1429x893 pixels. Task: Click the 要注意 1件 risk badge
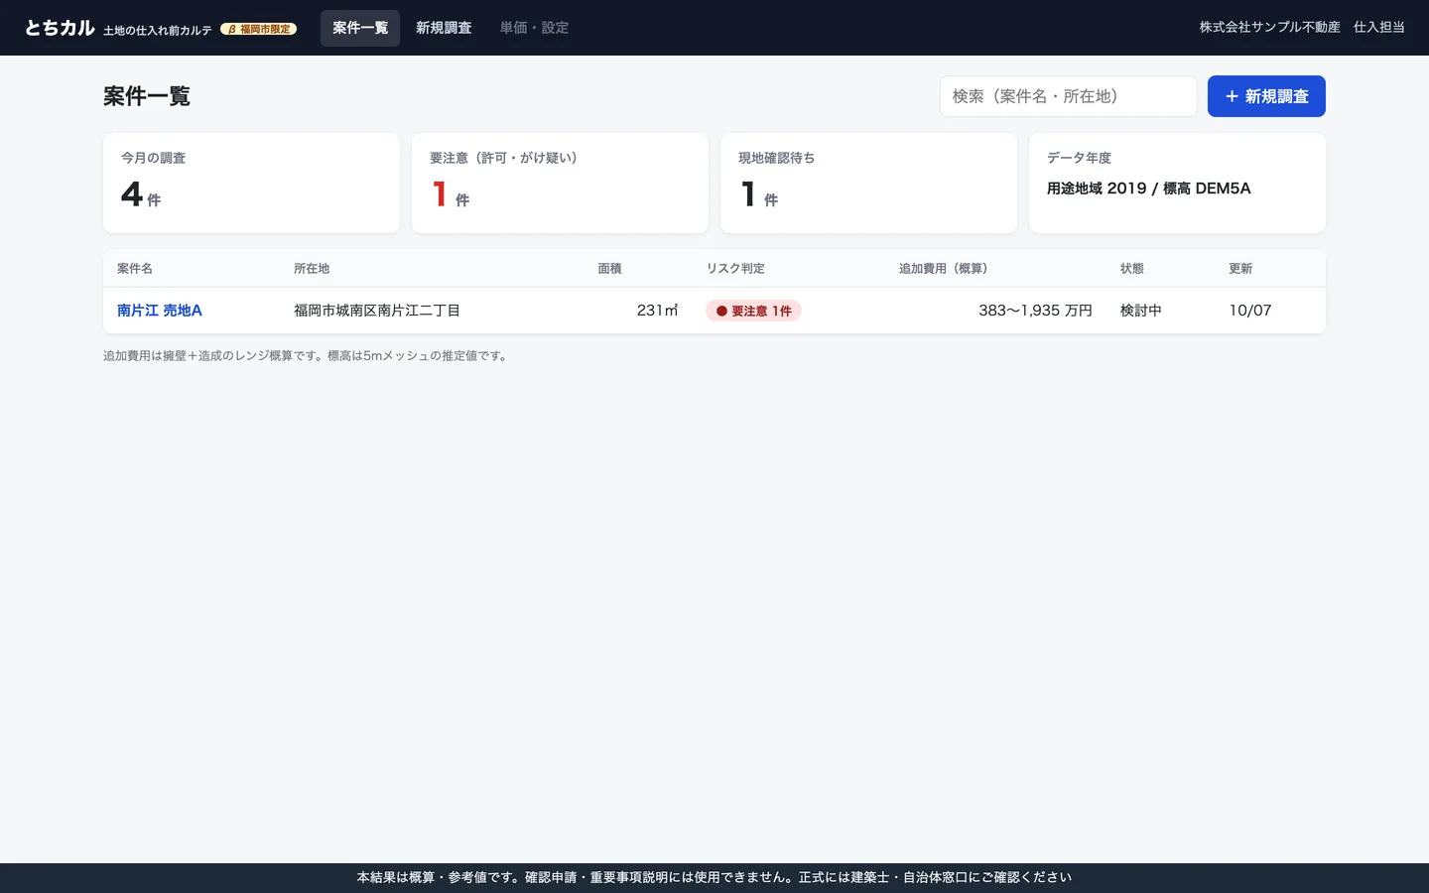point(753,311)
